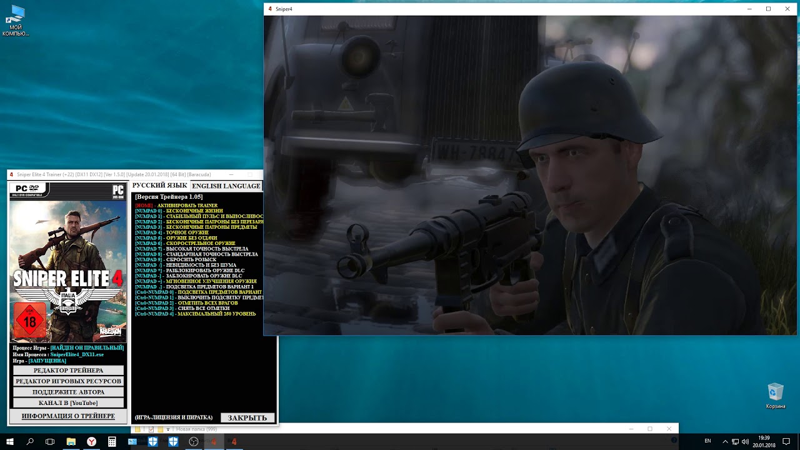Click [NUMPAD 3] БЕСКОНЕЧНЫЕ ПАТРОНЫ ПРЕДМЕТЫ line
The height and width of the screenshot is (450, 800).
click(x=196, y=227)
